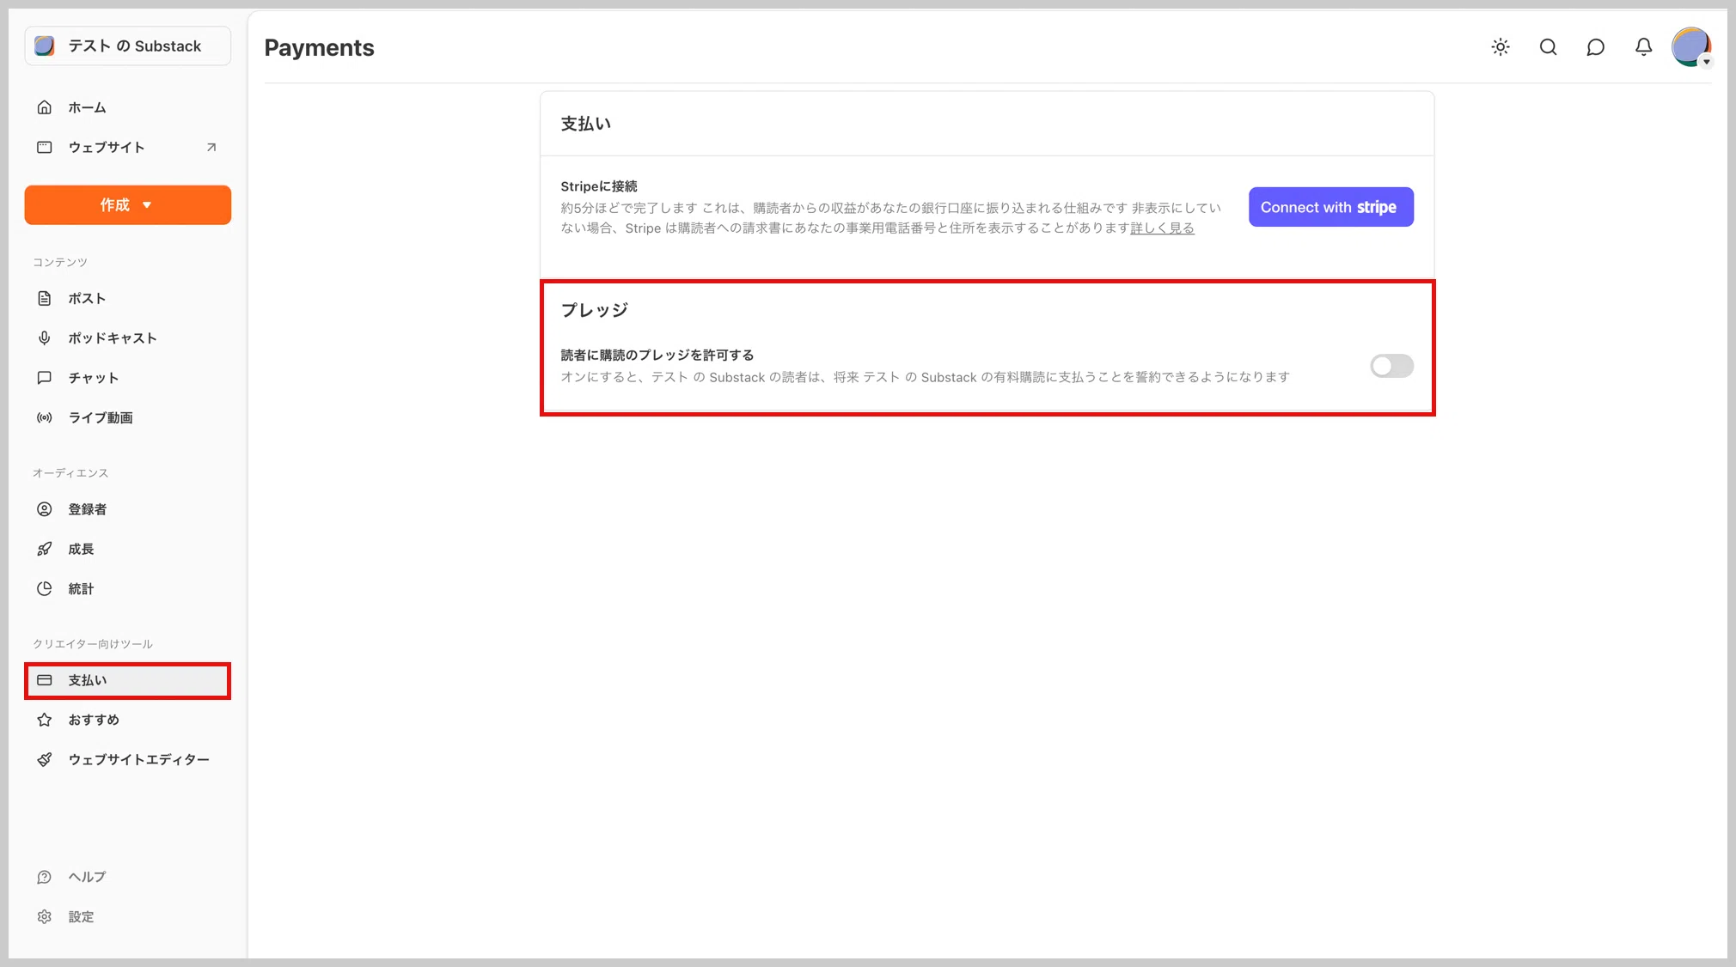Click the 支払い sidebar label
This screenshot has width=1736, height=967.
click(88, 680)
